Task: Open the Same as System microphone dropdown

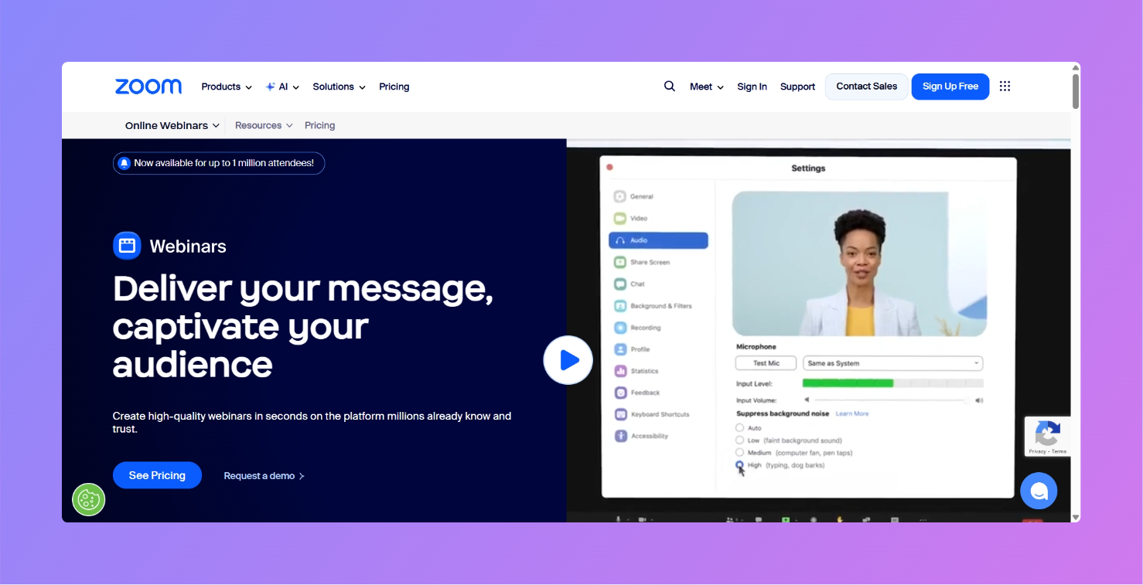Action: 892,363
